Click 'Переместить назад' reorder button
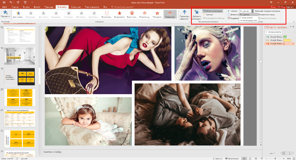The width and height of the screenshot is (296, 160). click(x=266, y=15)
